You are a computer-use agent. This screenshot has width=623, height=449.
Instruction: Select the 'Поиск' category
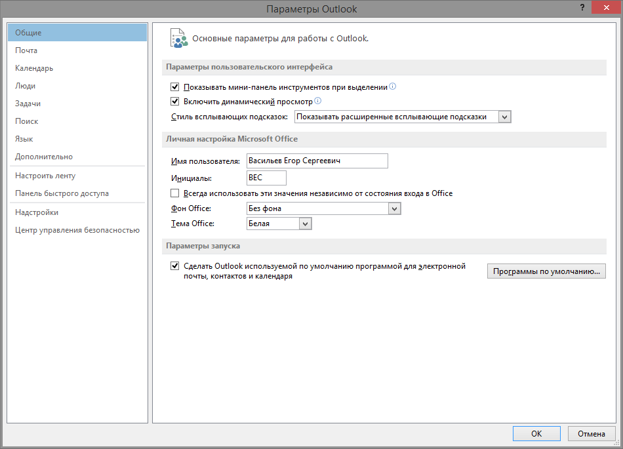tap(77, 121)
